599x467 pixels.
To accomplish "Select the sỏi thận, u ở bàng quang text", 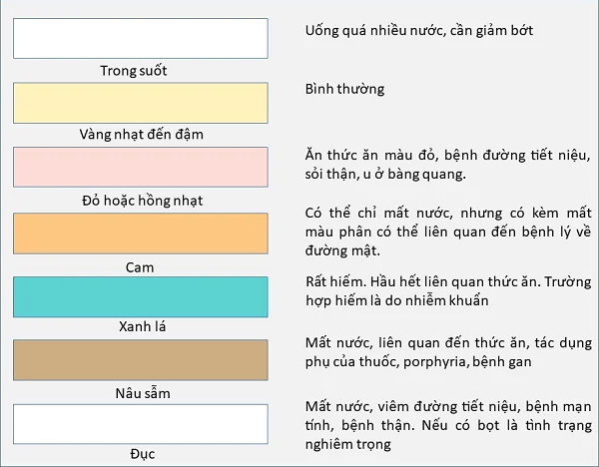I will tap(385, 174).
